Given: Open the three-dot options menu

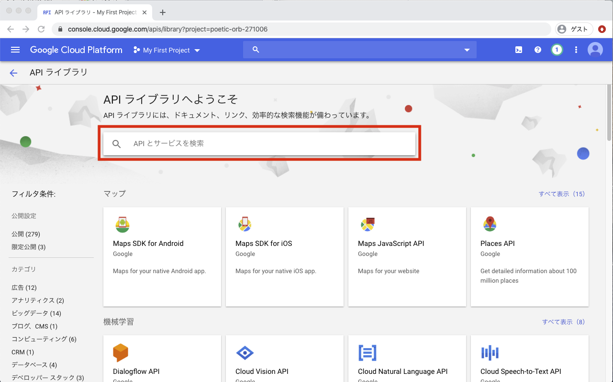Looking at the screenshot, I should (x=576, y=49).
